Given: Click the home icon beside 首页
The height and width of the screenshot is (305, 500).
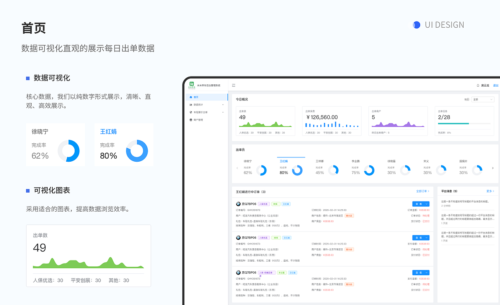Looking at the screenshot, I should [191, 97].
